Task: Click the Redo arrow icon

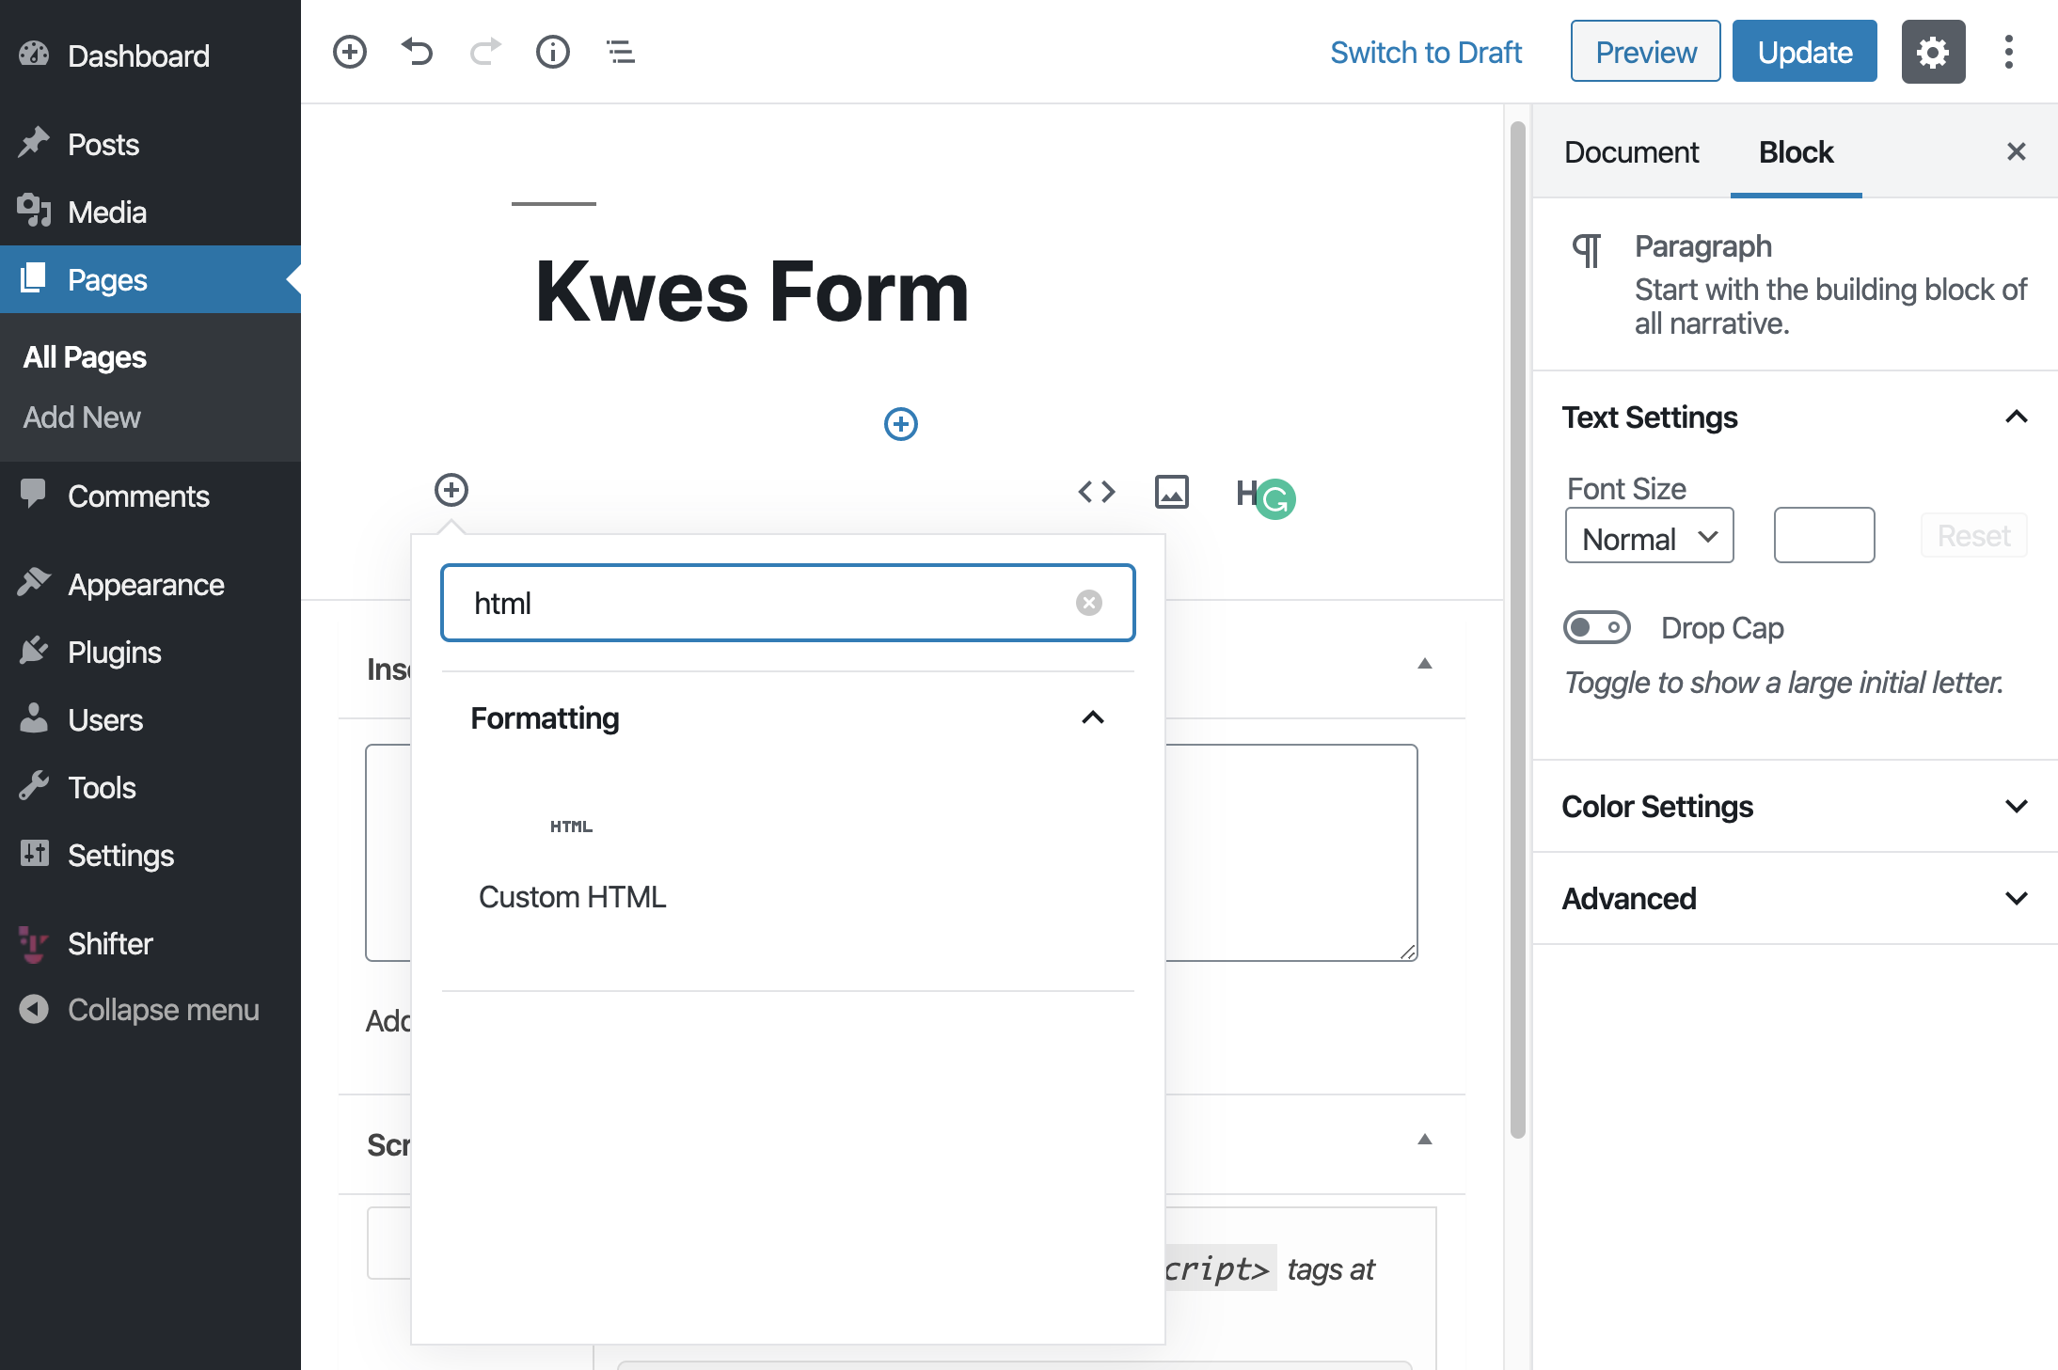Action: pyautogui.click(x=485, y=52)
